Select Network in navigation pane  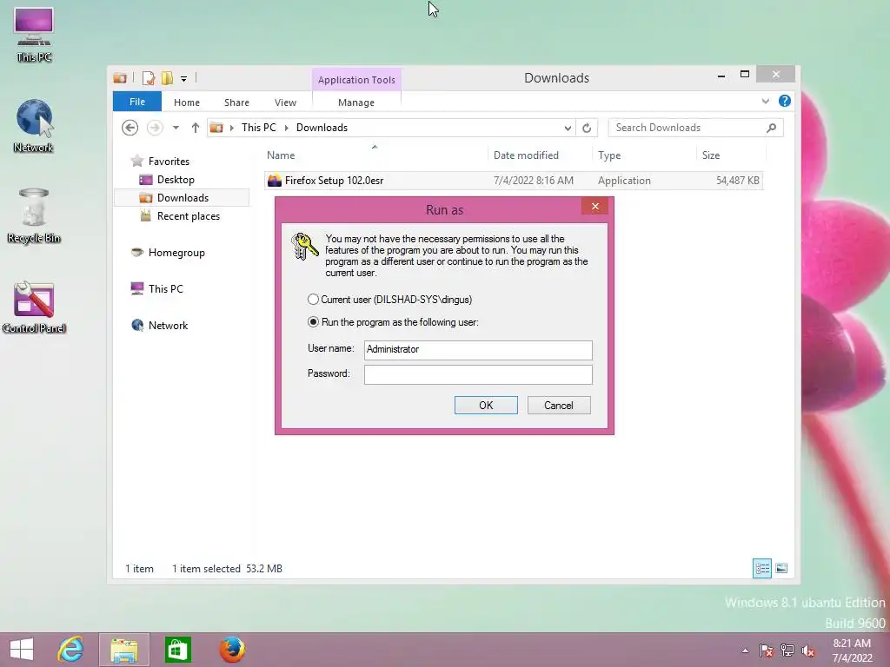coord(168,326)
